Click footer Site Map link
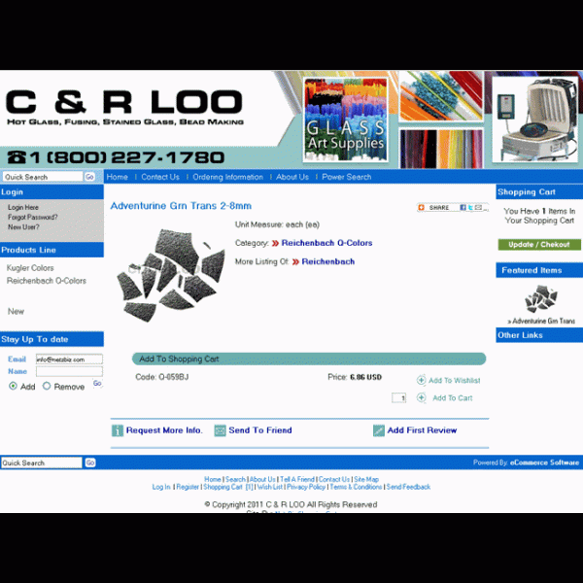The height and width of the screenshot is (583, 583). click(x=366, y=479)
